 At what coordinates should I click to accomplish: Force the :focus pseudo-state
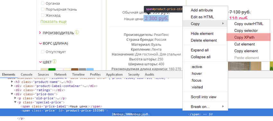click(196, 80)
